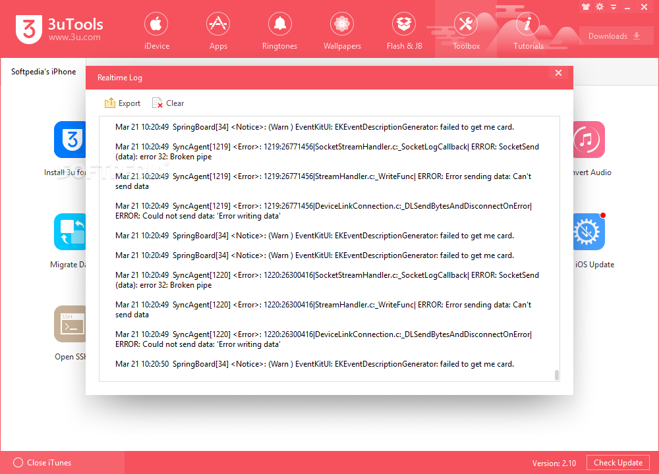Click the Check Update button

[x=618, y=463]
